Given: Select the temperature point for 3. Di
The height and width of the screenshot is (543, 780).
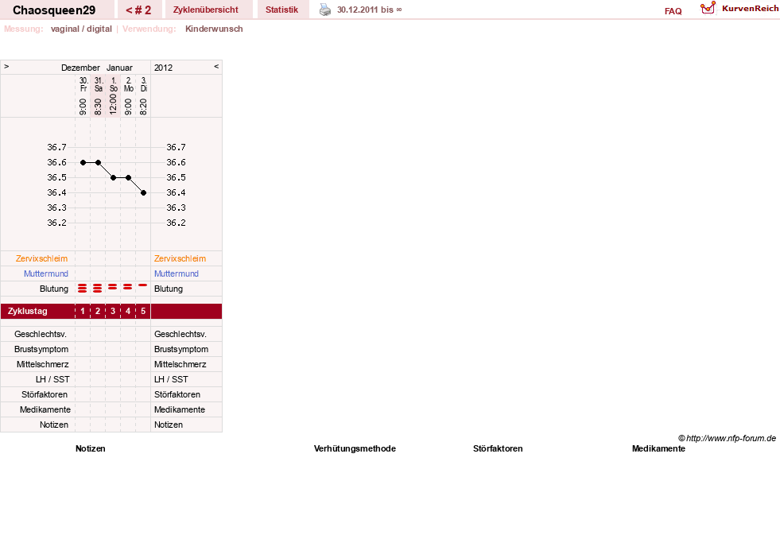Looking at the screenshot, I should click(144, 193).
